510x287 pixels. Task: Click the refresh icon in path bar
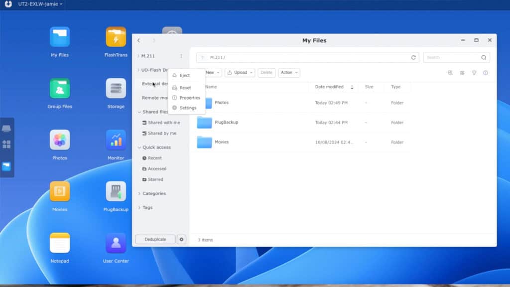coord(413,58)
